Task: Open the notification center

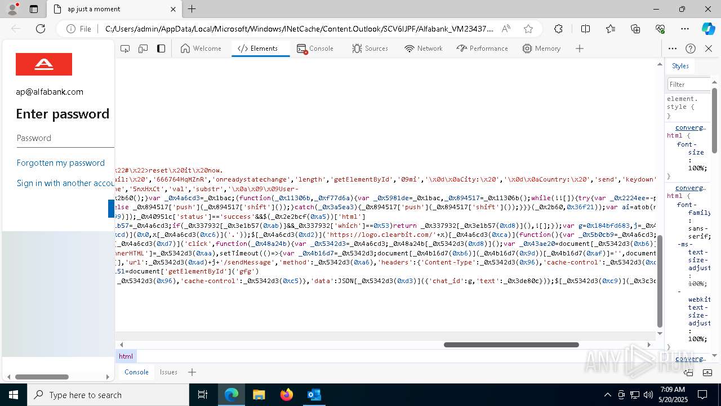Action: point(702,395)
